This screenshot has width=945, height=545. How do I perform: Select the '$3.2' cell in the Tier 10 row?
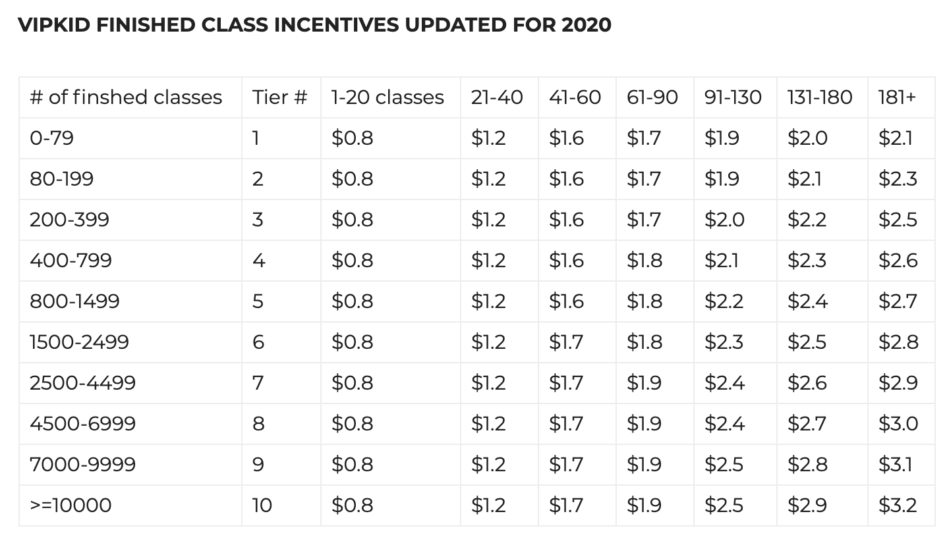coord(898,506)
